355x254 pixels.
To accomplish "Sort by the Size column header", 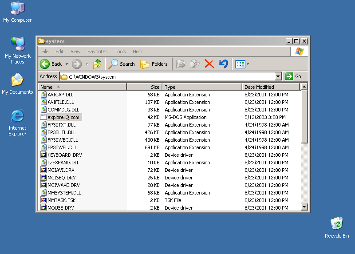I will point(145,87).
